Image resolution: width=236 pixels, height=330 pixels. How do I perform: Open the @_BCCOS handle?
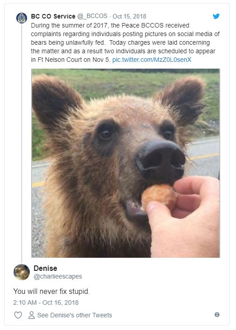(92, 16)
